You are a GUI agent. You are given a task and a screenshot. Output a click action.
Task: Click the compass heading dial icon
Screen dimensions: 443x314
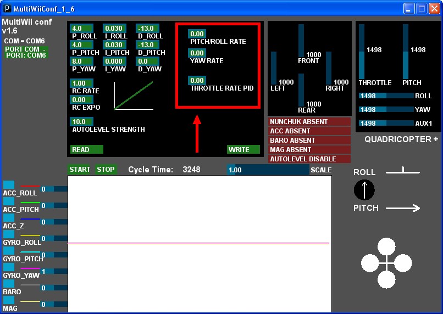364,190
